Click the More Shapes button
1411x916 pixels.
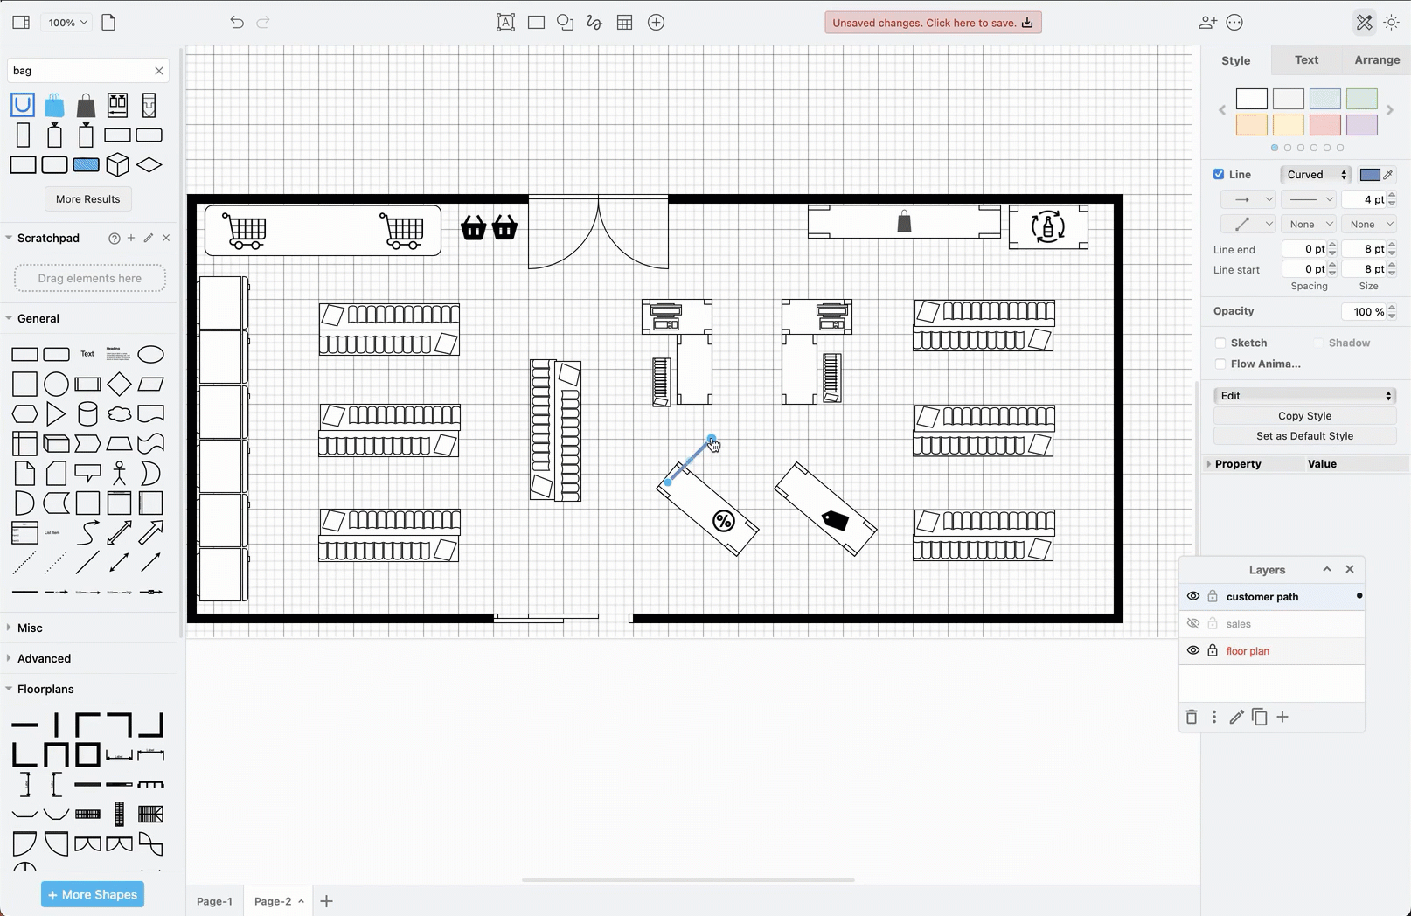[x=92, y=894]
